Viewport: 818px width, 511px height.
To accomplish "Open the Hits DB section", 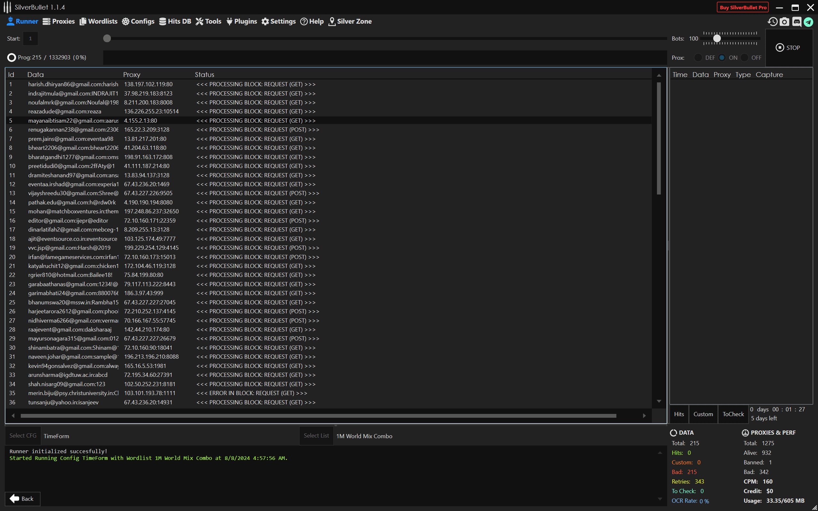I will coord(175,21).
